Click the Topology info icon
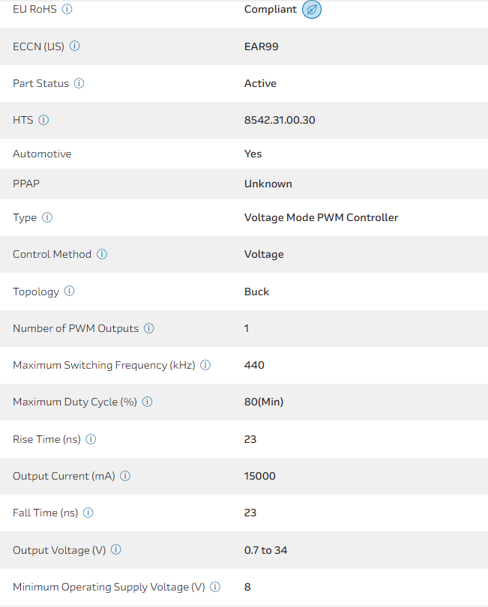 point(70,292)
